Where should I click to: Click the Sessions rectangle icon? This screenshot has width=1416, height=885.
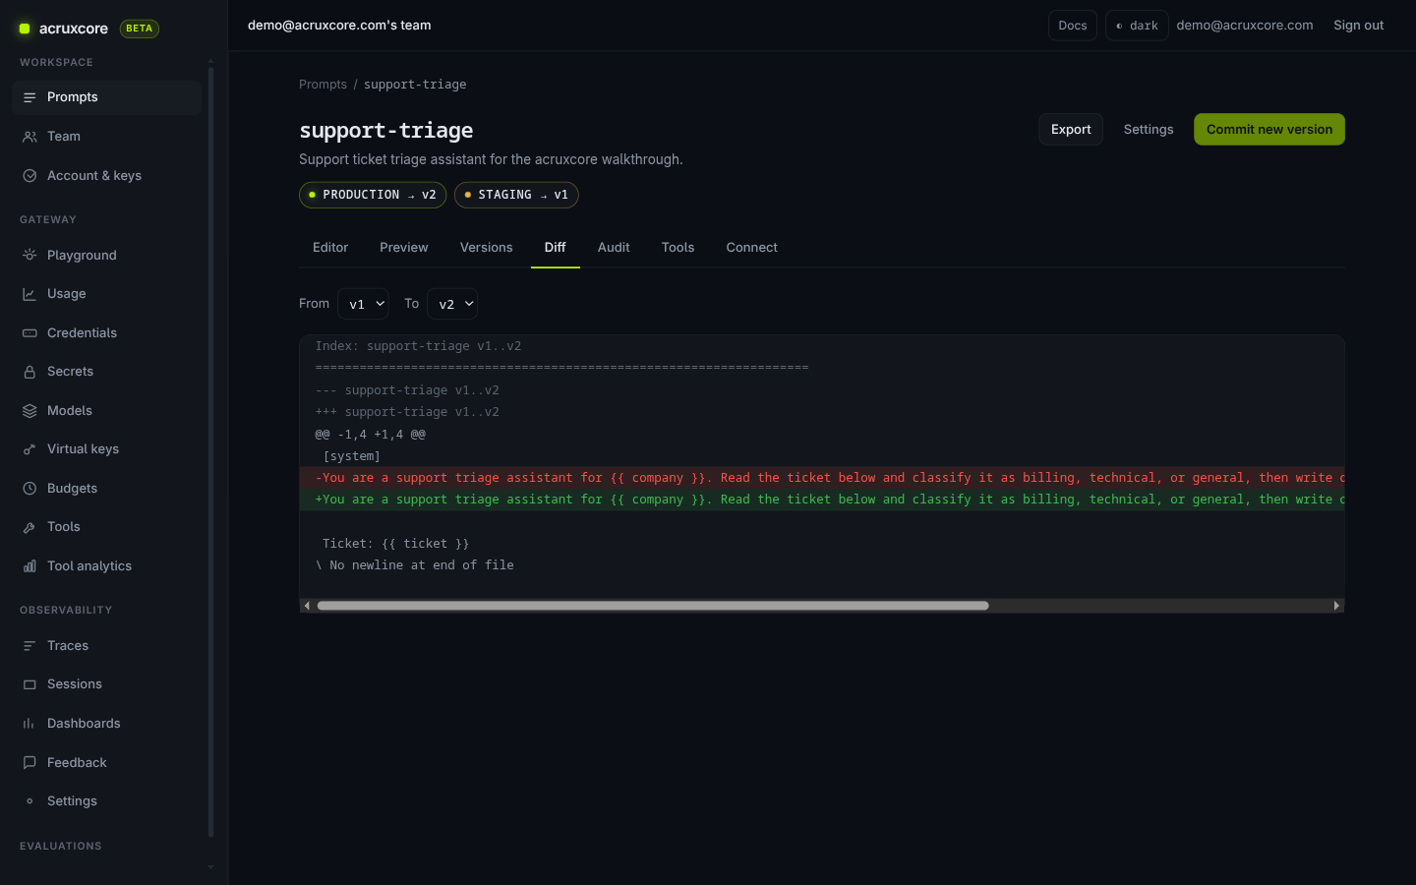(x=29, y=684)
